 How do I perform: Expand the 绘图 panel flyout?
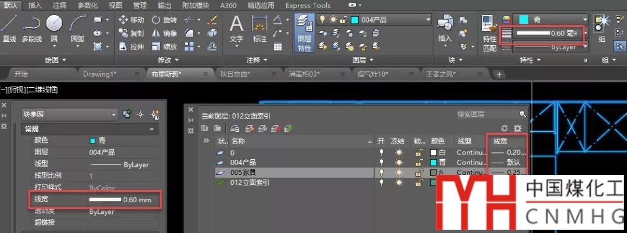(x=56, y=60)
